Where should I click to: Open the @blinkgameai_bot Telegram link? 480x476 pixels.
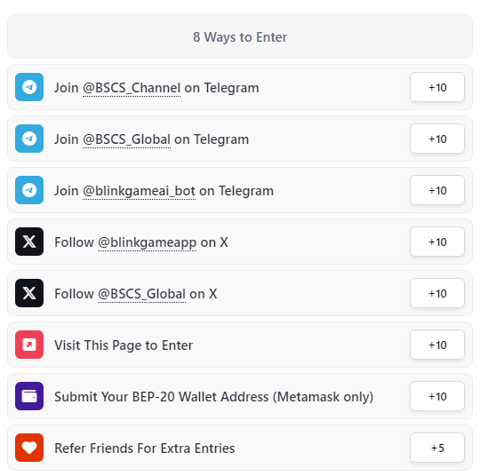point(139,191)
